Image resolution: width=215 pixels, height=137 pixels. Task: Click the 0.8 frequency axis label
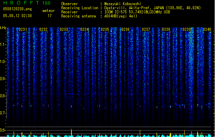coord(3,96)
